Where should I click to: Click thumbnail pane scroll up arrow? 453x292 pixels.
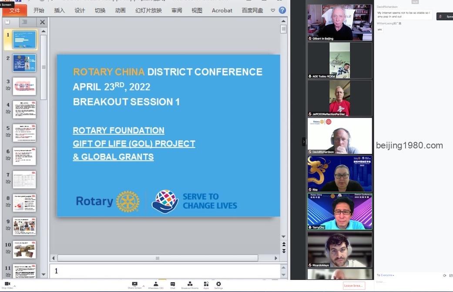pos(44,31)
